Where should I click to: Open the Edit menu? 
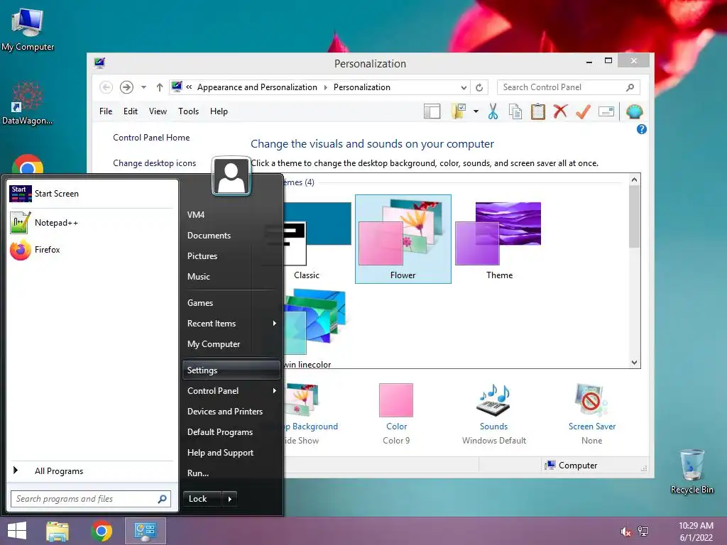click(x=131, y=111)
